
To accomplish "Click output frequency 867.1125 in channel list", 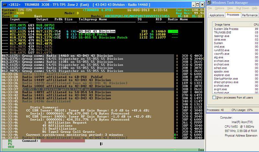I will 44,31.
